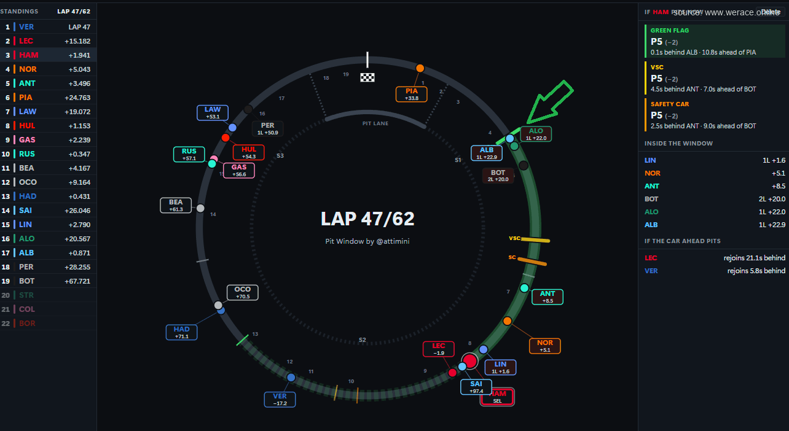Click the PIT LANE arc label
The image size is (789, 431).
pyautogui.click(x=375, y=123)
